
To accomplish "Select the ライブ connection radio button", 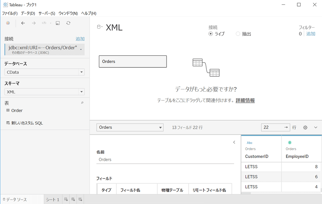I will [210, 34].
